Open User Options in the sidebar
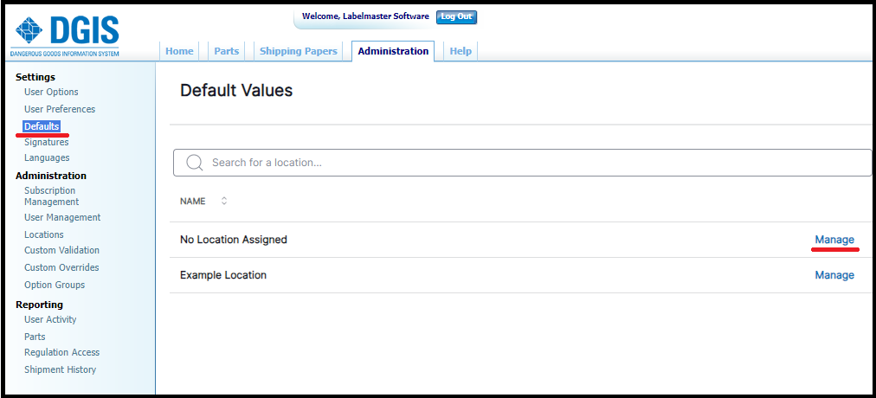 point(51,92)
